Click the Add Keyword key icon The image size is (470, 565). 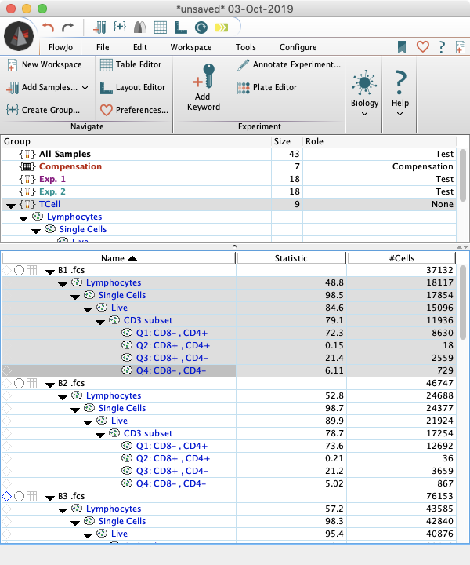(x=204, y=75)
